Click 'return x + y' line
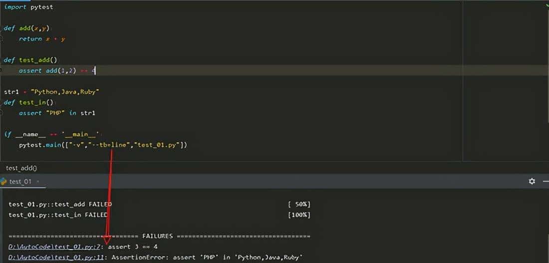 [x=42, y=39]
